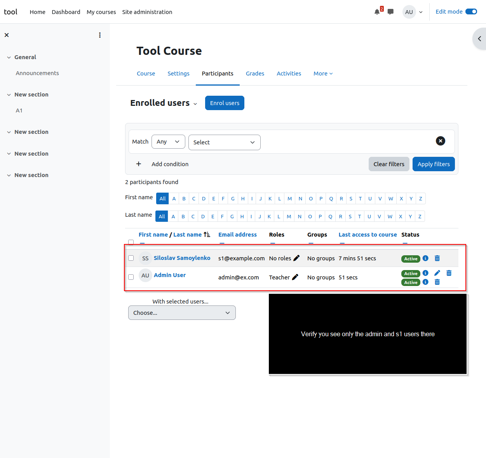Delete Admin User's first enrolment with the trash icon

[x=449, y=273]
